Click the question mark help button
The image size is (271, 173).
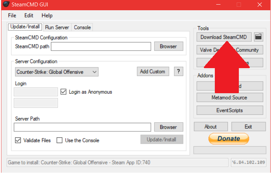[x=178, y=71]
